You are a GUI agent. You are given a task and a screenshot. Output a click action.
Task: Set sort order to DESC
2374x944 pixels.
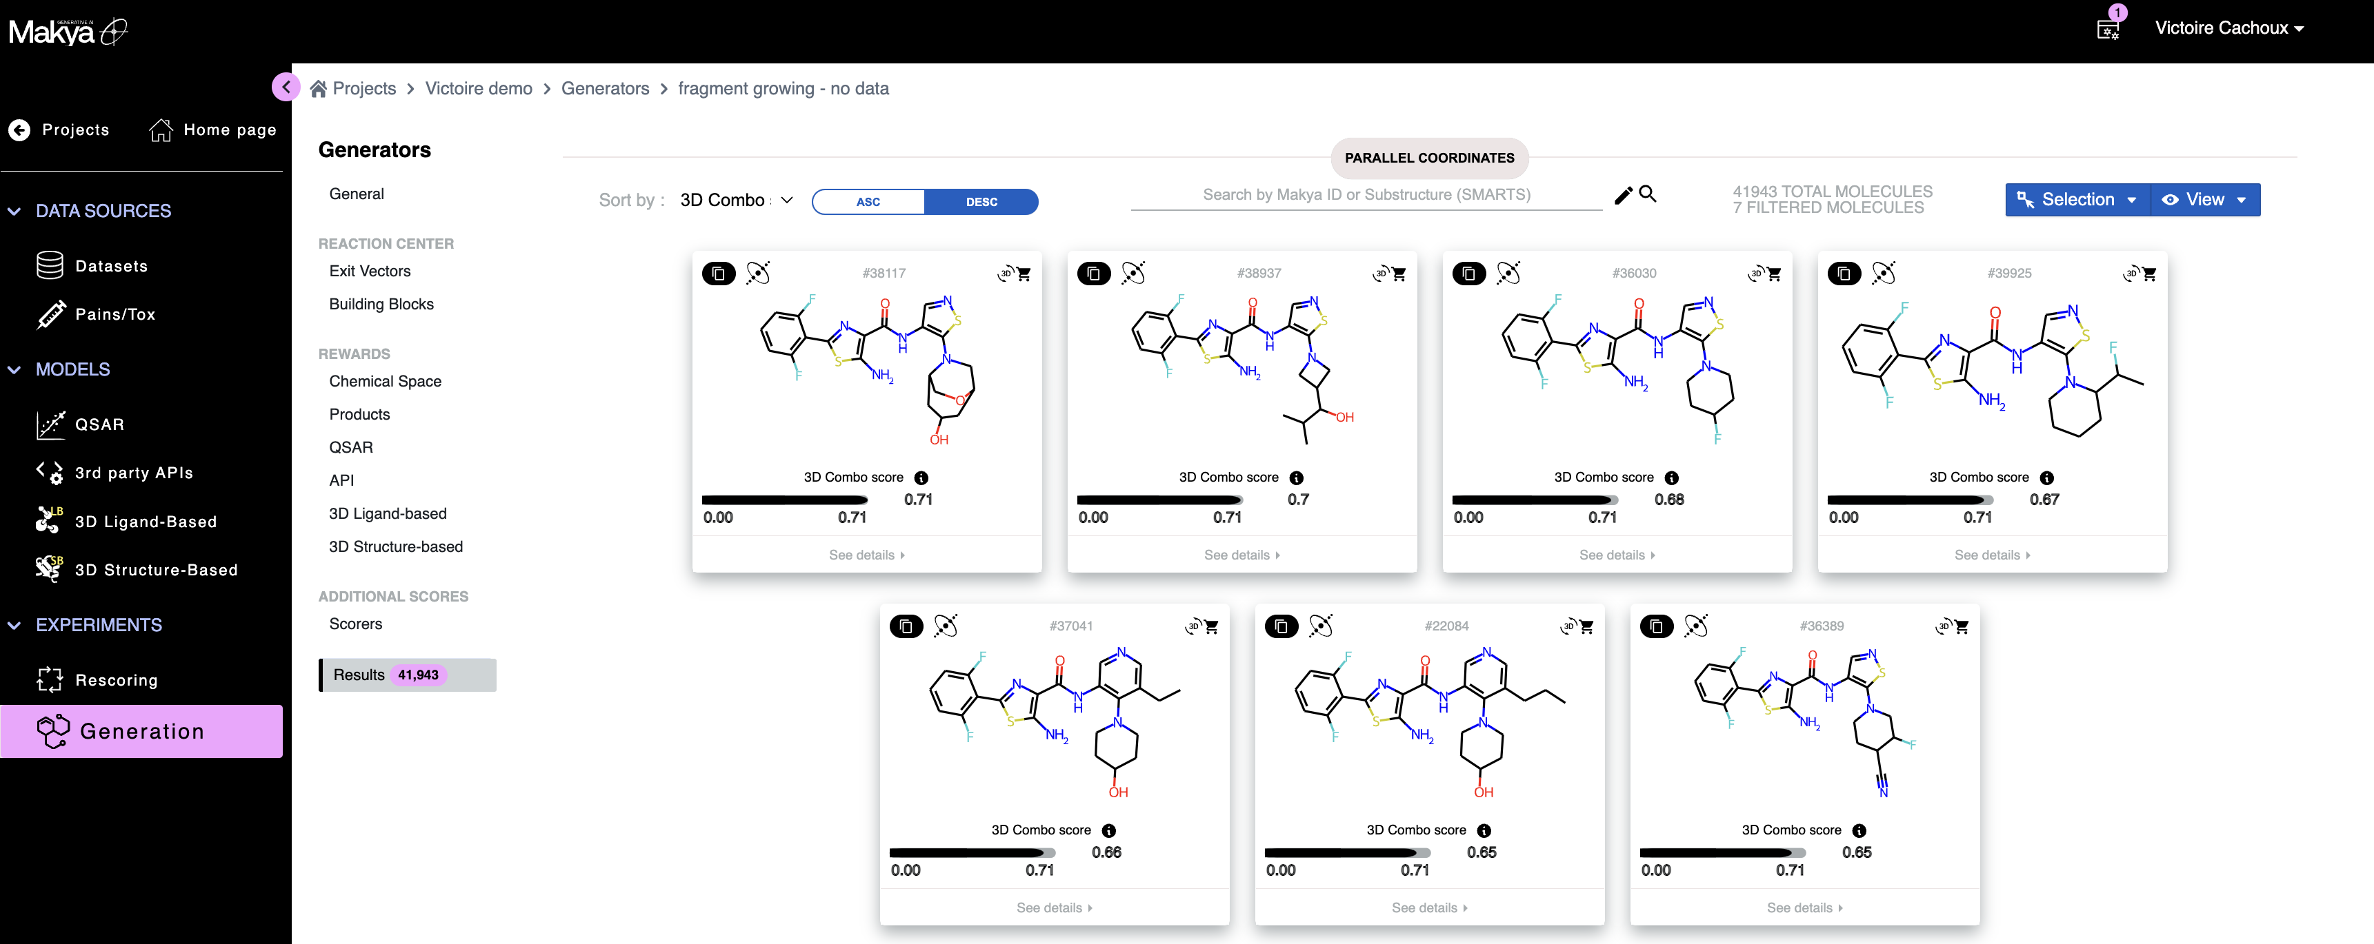pyautogui.click(x=981, y=202)
